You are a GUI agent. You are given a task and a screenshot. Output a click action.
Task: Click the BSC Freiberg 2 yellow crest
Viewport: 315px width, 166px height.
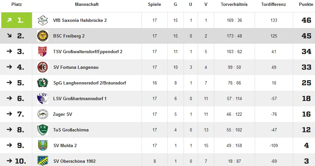(43, 36)
